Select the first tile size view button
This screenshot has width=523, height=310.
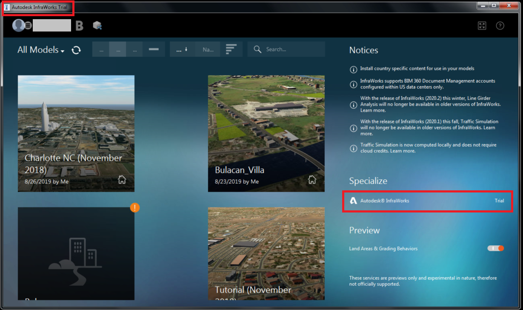point(101,49)
